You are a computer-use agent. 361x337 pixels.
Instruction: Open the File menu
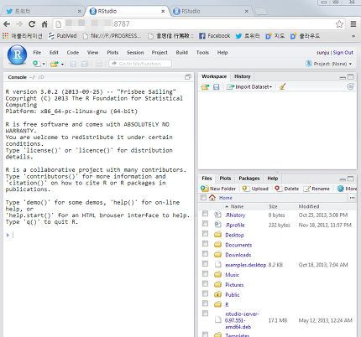(x=37, y=53)
